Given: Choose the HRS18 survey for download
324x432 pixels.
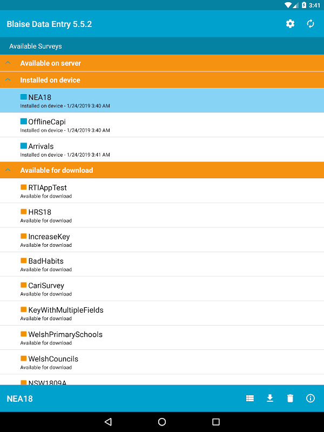Looking at the screenshot, I should click(162, 215).
